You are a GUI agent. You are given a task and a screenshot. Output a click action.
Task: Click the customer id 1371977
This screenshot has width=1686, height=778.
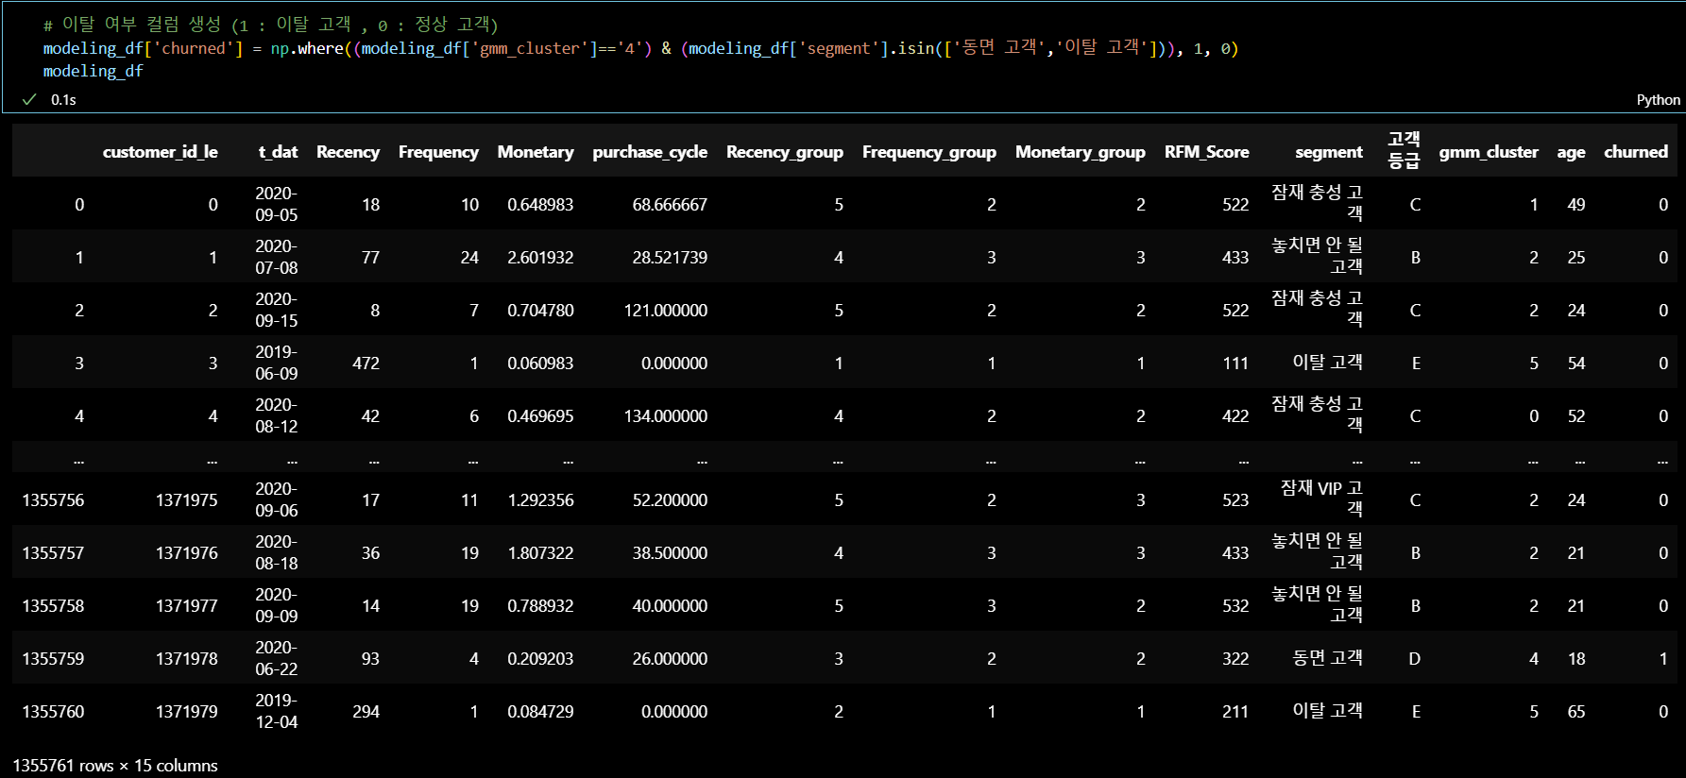186,606
